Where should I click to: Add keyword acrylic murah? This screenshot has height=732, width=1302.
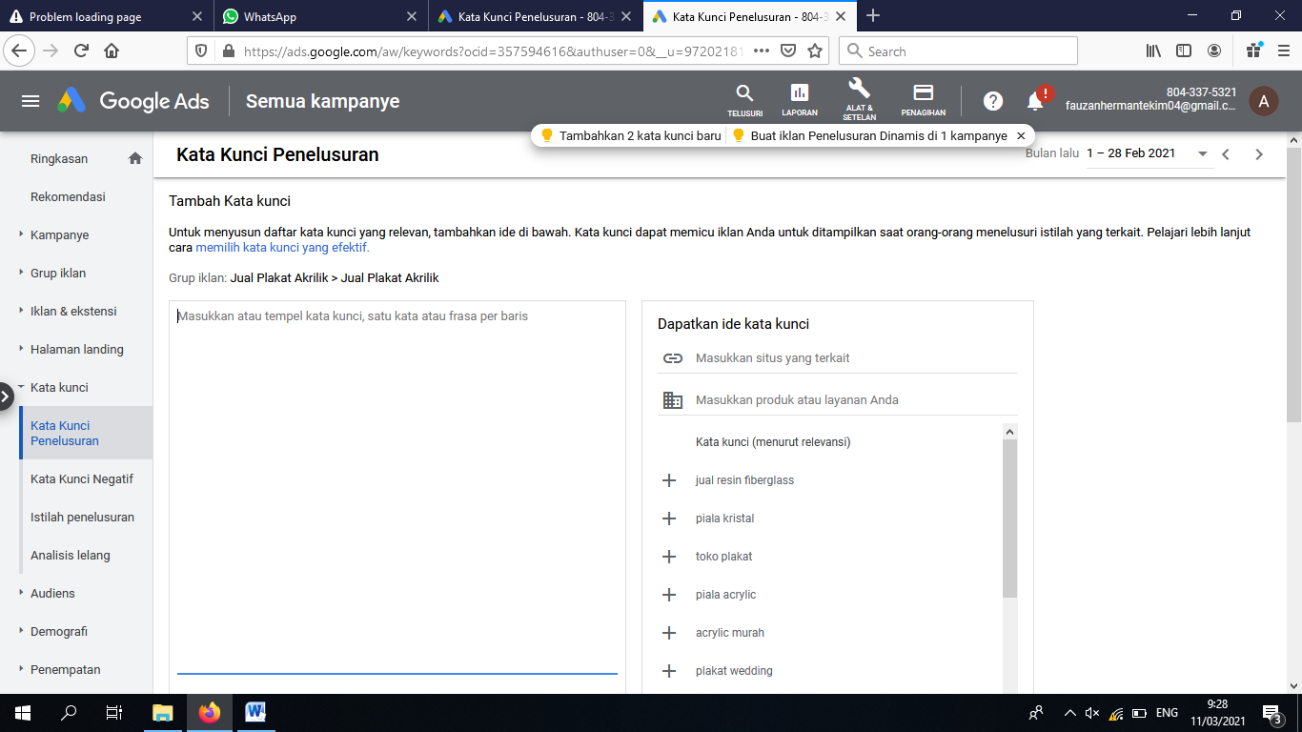[x=669, y=633]
